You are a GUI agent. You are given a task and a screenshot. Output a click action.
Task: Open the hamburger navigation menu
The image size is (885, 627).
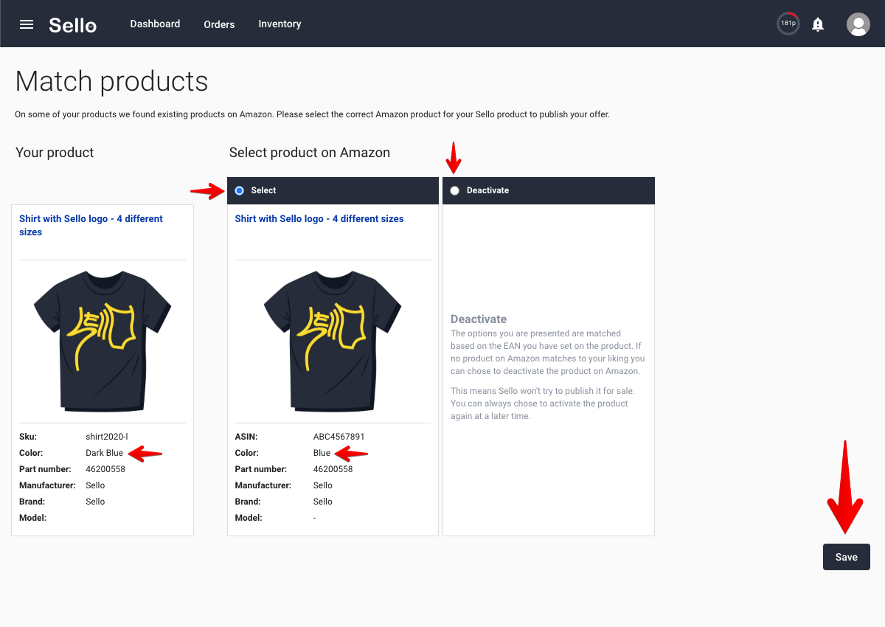click(x=27, y=24)
